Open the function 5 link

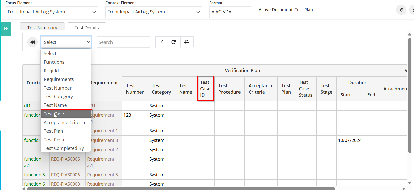pyautogui.click(x=35, y=175)
